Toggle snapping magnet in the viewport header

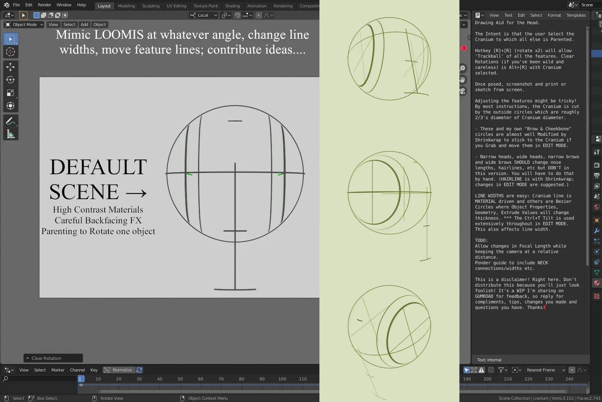[x=237, y=15]
